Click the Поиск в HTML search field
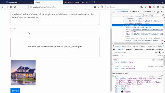This screenshot has width=165, height=93. coord(151,15)
